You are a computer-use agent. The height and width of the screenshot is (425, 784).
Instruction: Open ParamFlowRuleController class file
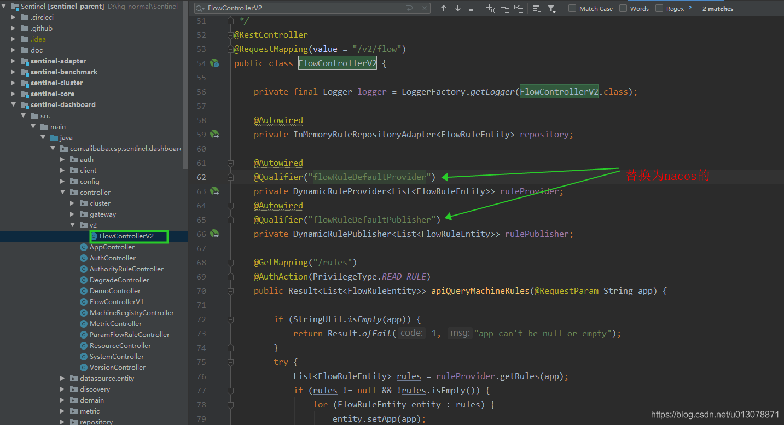[130, 335]
